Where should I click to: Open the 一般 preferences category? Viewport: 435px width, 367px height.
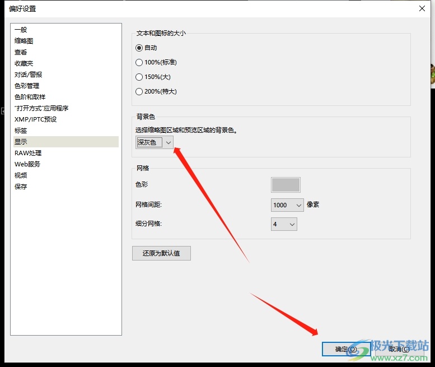click(x=66, y=30)
